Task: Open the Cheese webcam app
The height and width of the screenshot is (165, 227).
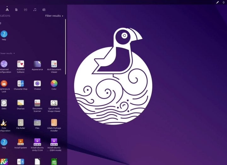Action: pos(37,85)
